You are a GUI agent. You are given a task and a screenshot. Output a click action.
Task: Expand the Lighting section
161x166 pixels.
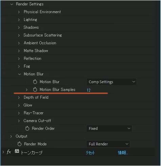(x=19, y=20)
